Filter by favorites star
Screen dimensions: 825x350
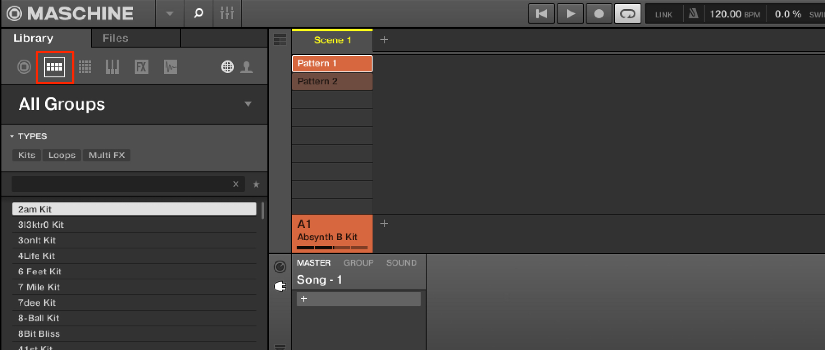(256, 184)
